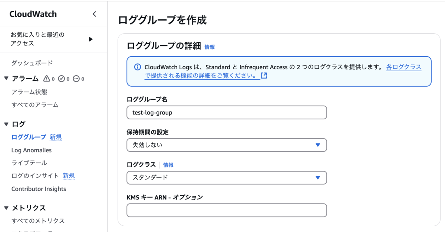
Task: Click the KMS キー ARN input field
Action: [x=227, y=210]
